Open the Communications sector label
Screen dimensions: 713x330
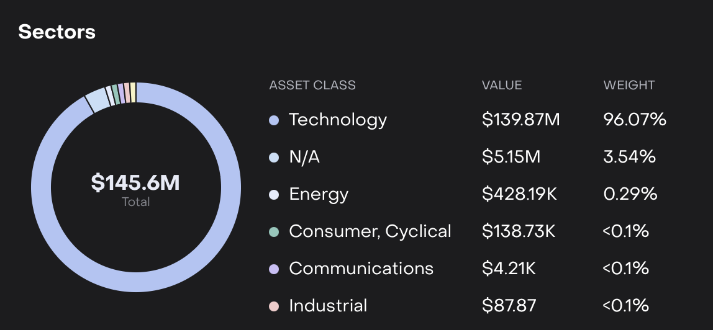[x=361, y=269]
